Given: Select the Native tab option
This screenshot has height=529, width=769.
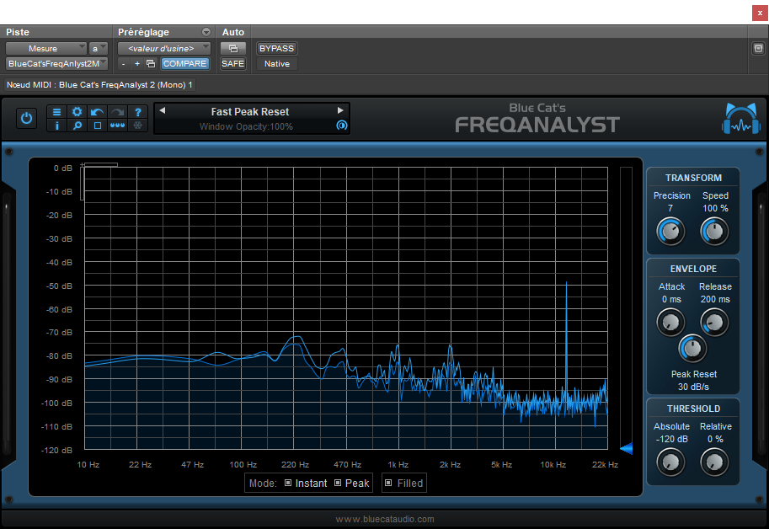Looking at the screenshot, I should point(275,63).
